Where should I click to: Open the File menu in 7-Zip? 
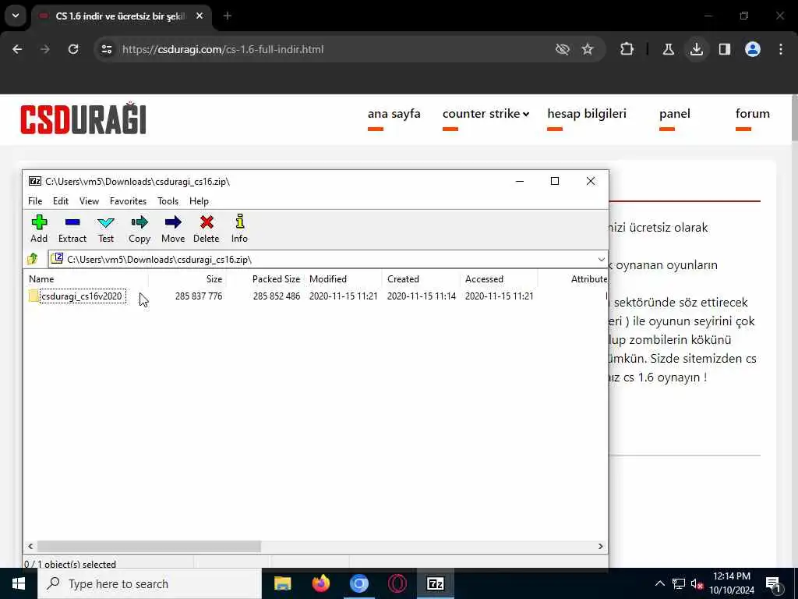tap(35, 201)
